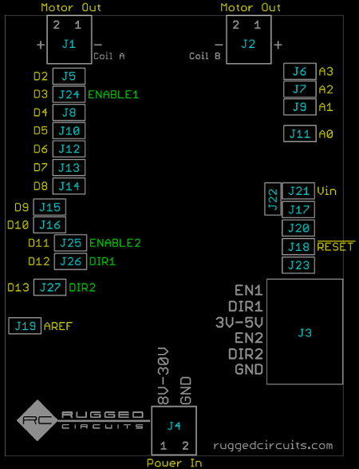Click the J5 jumper box
The width and height of the screenshot is (359, 469).
[69, 76]
